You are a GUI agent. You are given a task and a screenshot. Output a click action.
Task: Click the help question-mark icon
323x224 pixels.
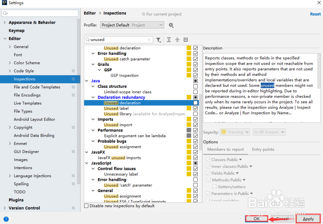[x=6, y=219]
